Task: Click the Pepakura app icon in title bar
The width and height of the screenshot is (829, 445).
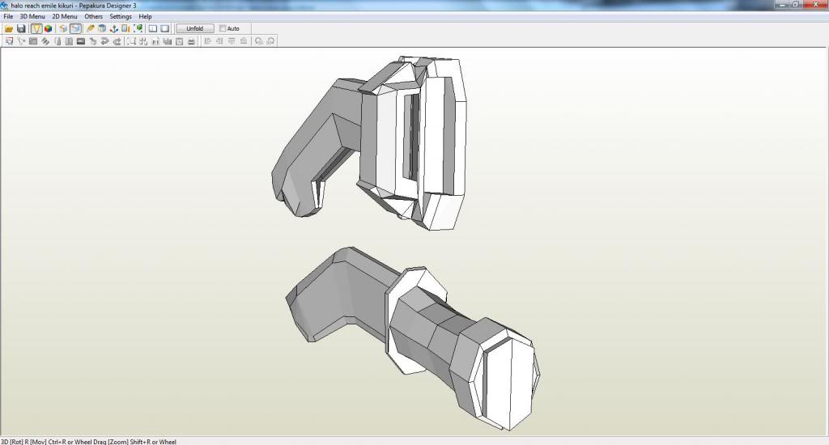Action: [x=5, y=6]
